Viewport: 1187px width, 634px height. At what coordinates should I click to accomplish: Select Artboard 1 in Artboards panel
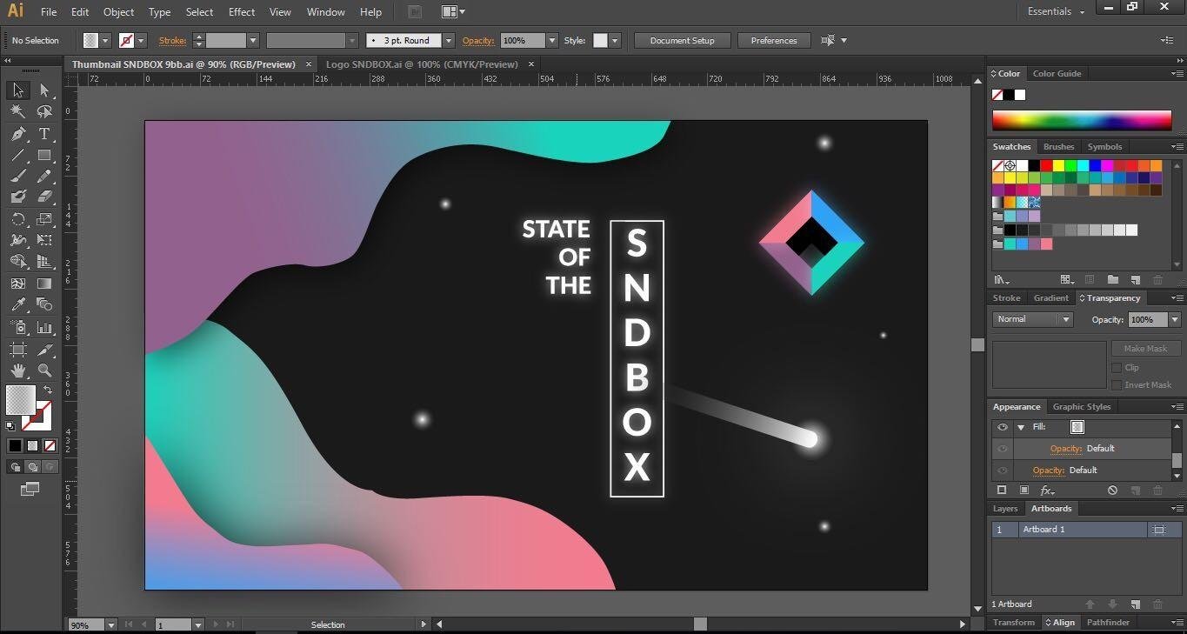tap(1070, 529)
